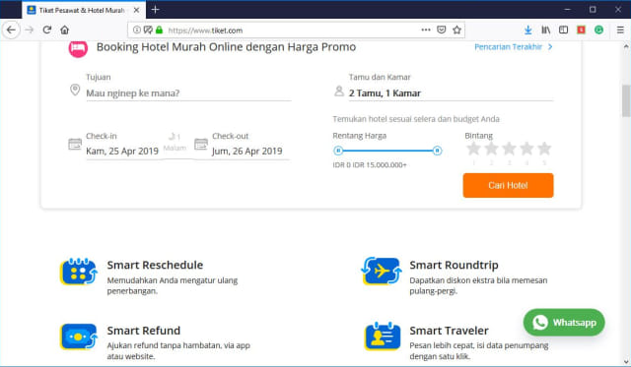Viewport: 631px width, 367px height.
Task: Click the Smart Refund heading
Action: [x=144, y=331]
